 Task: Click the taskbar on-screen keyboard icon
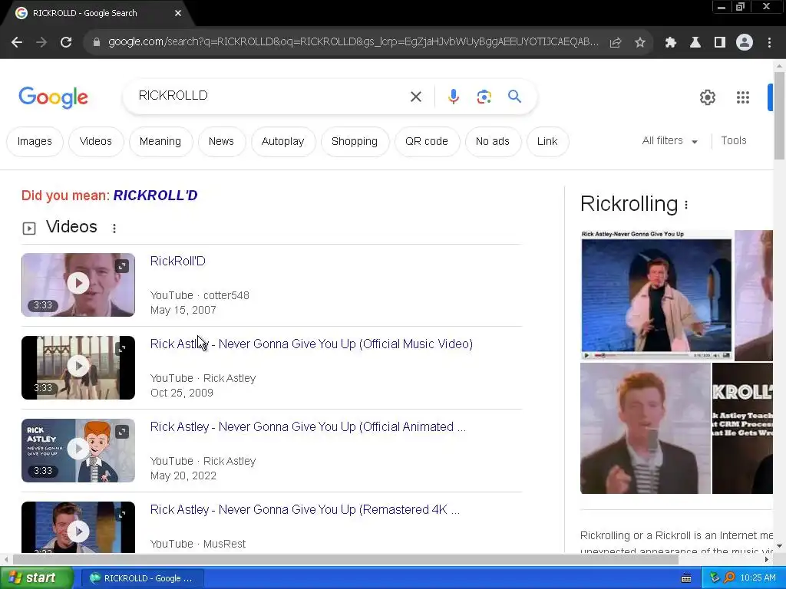click(x=686, y=578)
